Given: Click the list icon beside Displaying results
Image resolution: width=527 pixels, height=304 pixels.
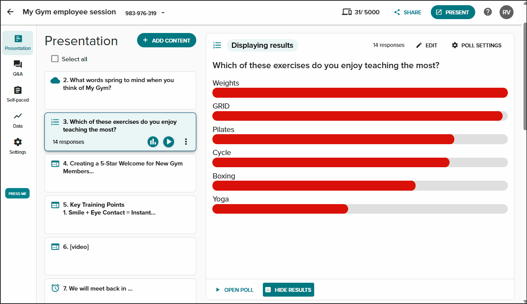Looking at the screenshot, I should click(x=217, y=45).
